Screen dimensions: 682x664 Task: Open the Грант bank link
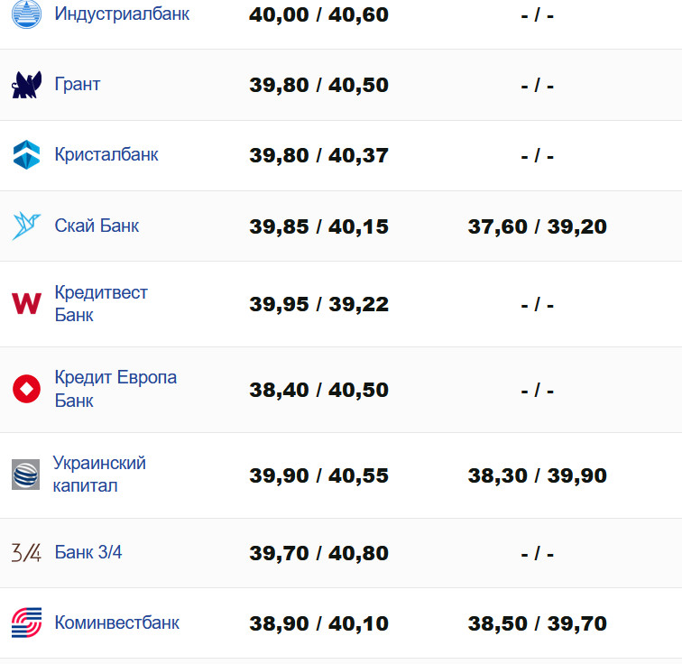(78, 85)
